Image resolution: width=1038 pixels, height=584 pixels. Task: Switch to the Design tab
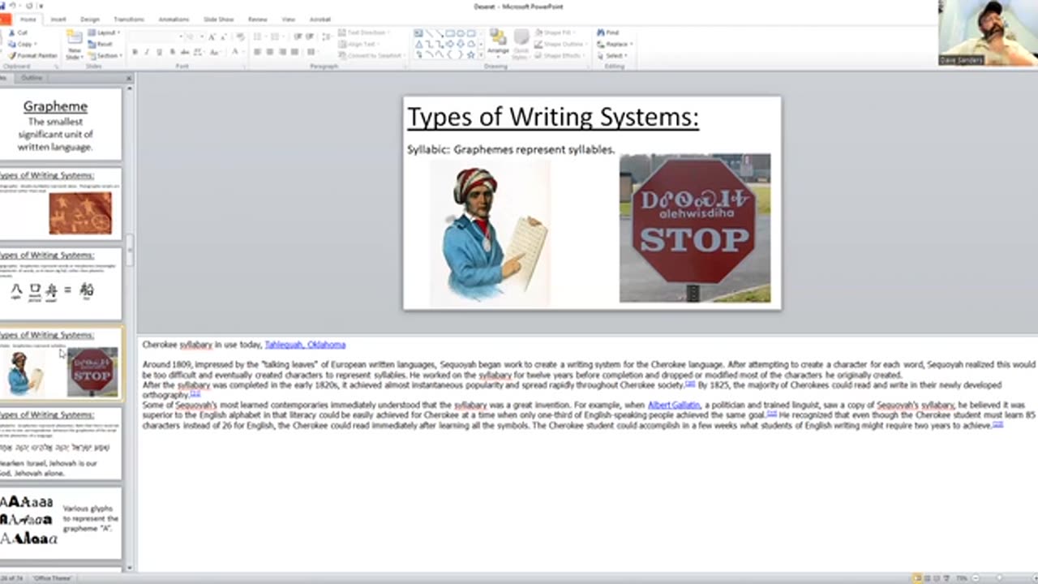[x=90, y=19]
